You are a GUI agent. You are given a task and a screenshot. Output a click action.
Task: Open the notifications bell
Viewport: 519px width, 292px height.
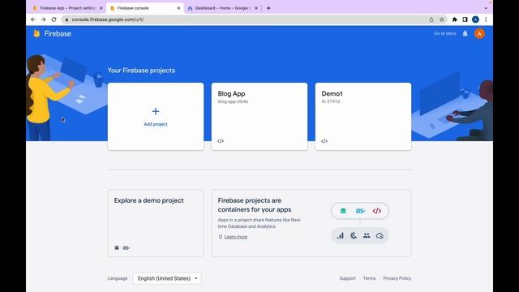click(465, 33)
